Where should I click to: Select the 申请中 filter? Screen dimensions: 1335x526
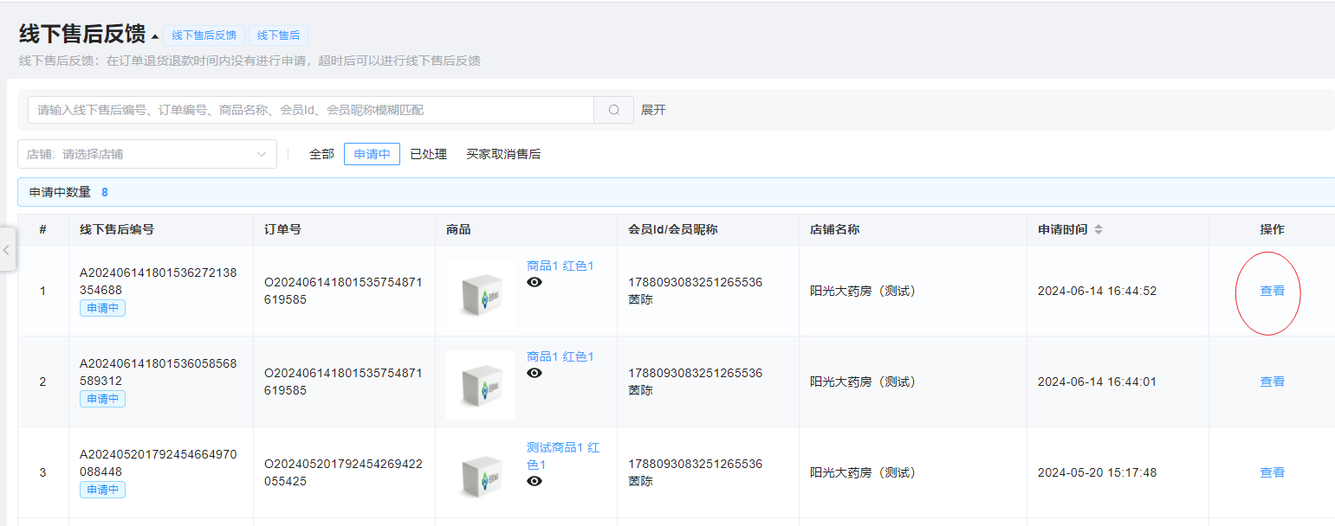(x=372, y=154)
